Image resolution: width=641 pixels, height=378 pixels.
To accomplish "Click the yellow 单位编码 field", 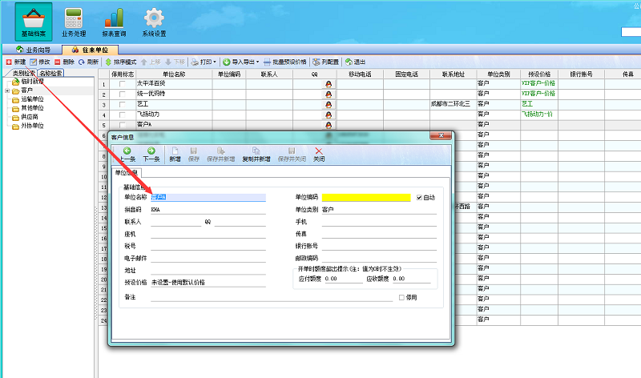I will point(366,197).
